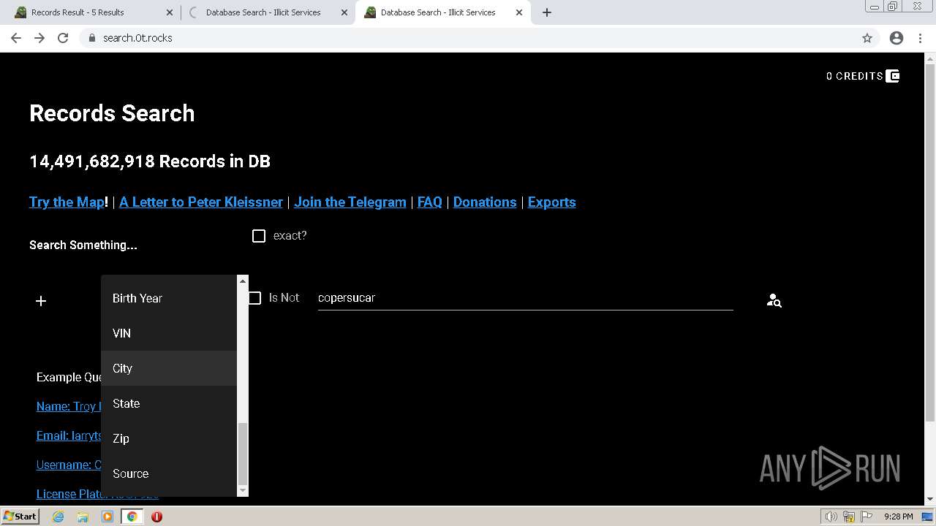Viewport: 936px width, 526px height.
Task: Select State from the dropdown list
Action: (169, 403)
